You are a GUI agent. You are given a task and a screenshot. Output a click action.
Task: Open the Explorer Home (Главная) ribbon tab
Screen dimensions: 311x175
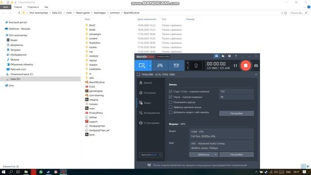tap(18, 7)
